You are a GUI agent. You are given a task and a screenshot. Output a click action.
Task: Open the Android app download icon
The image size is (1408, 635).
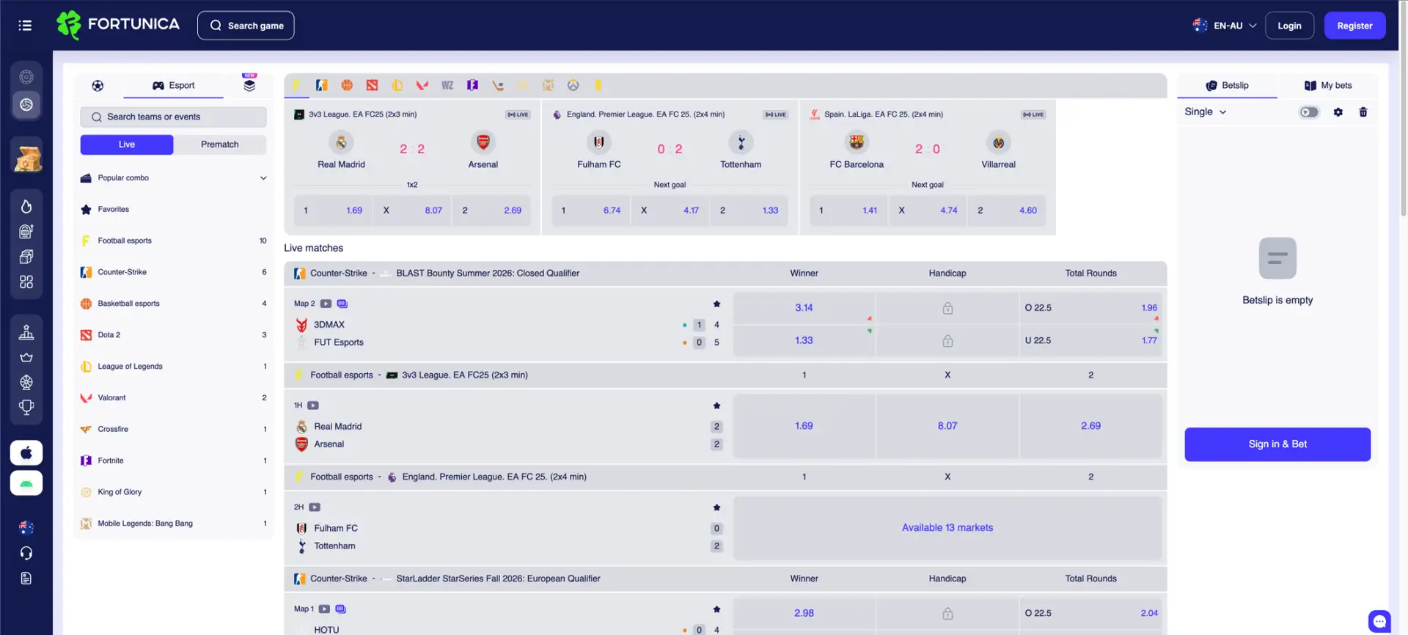point(26,483)
